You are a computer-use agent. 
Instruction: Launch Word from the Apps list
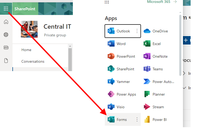coord(116,44)
